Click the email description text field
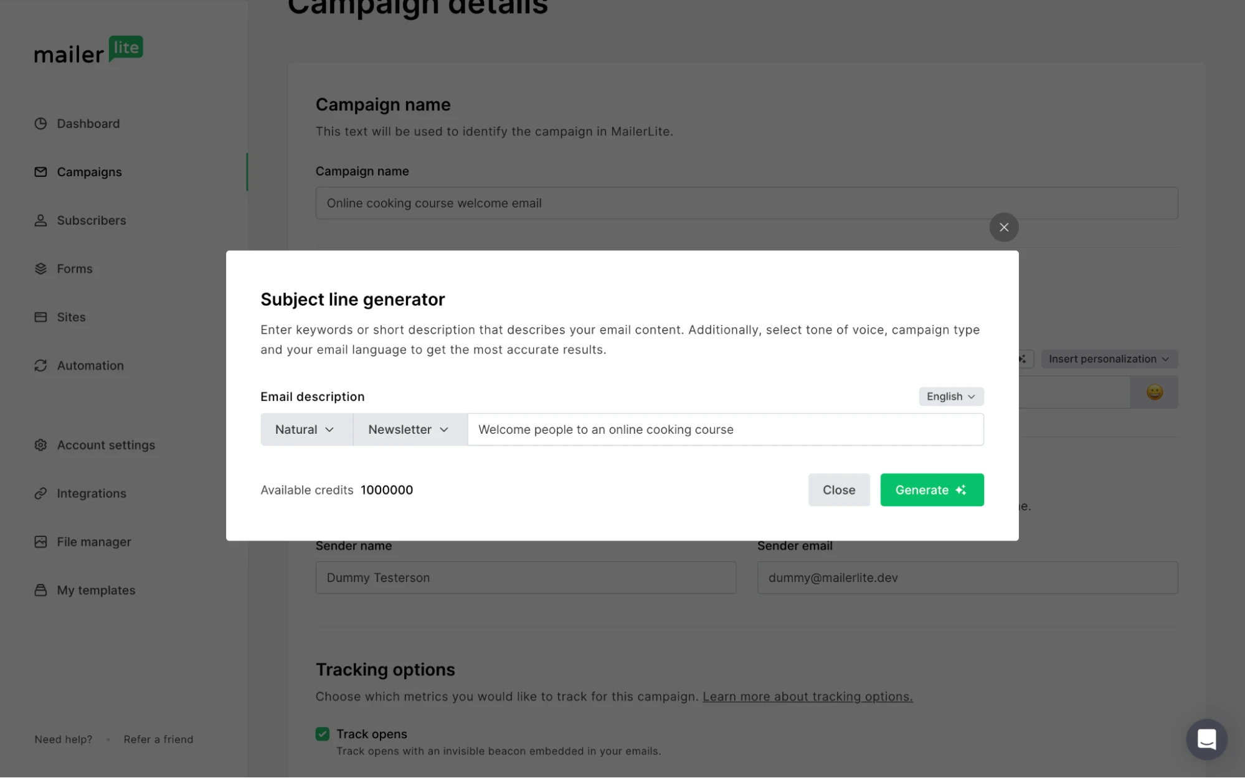 (x=725, y=429)
